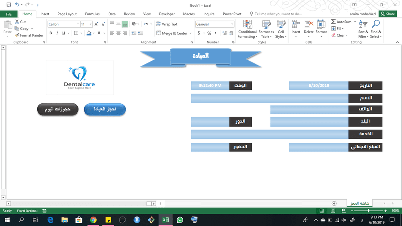Screen dimensions: 402x226
Task: Open Format as Table gallery
Action: (266, 29)
